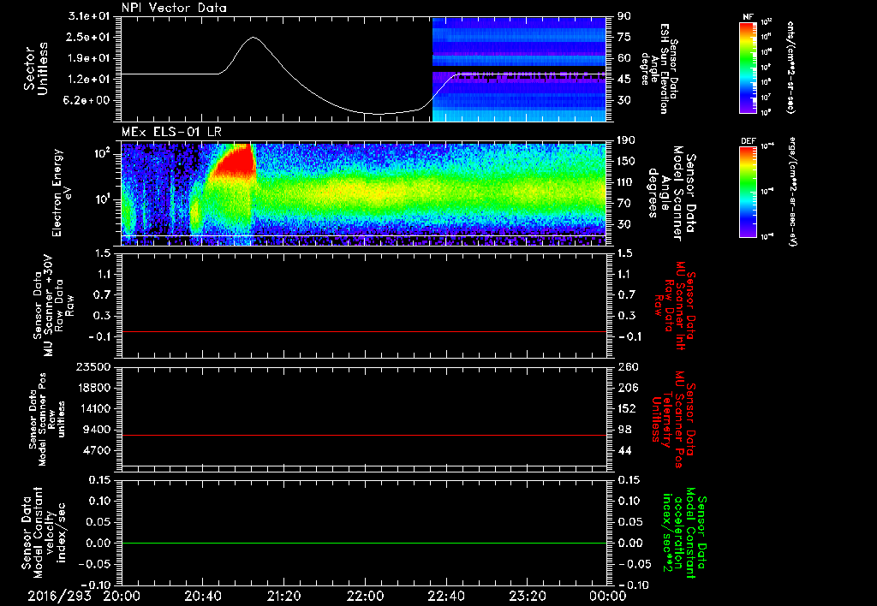Click the 9400 Scanner Pos axis value
877x606 pixels.
point(97,430)
